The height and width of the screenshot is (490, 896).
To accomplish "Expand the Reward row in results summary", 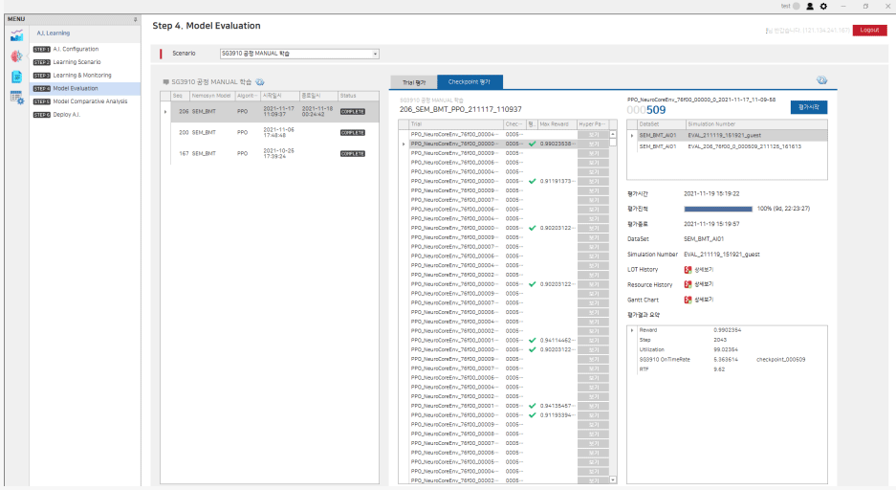I will [x=632, y=330].
